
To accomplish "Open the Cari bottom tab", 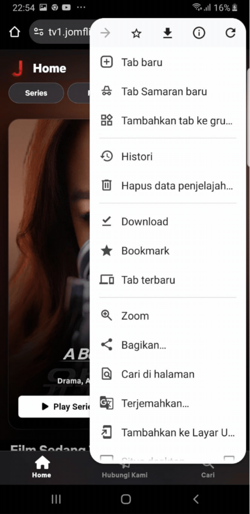I will click(208, 470).
